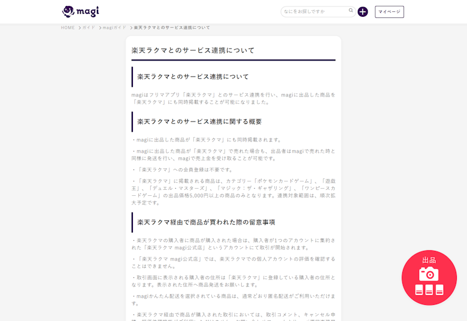Click the magi wordmark text in header
The width and height of the screenshot is (467, 321).
point(89,11)
